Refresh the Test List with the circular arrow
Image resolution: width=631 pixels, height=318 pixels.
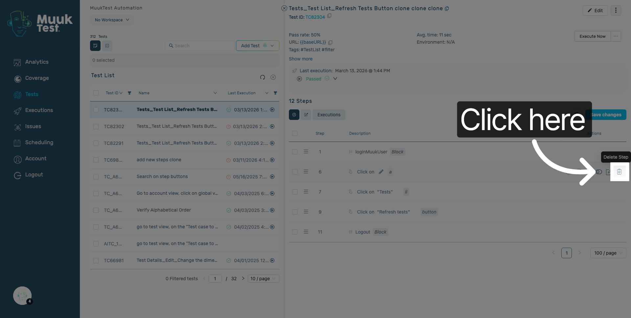(x=263, y=77)
